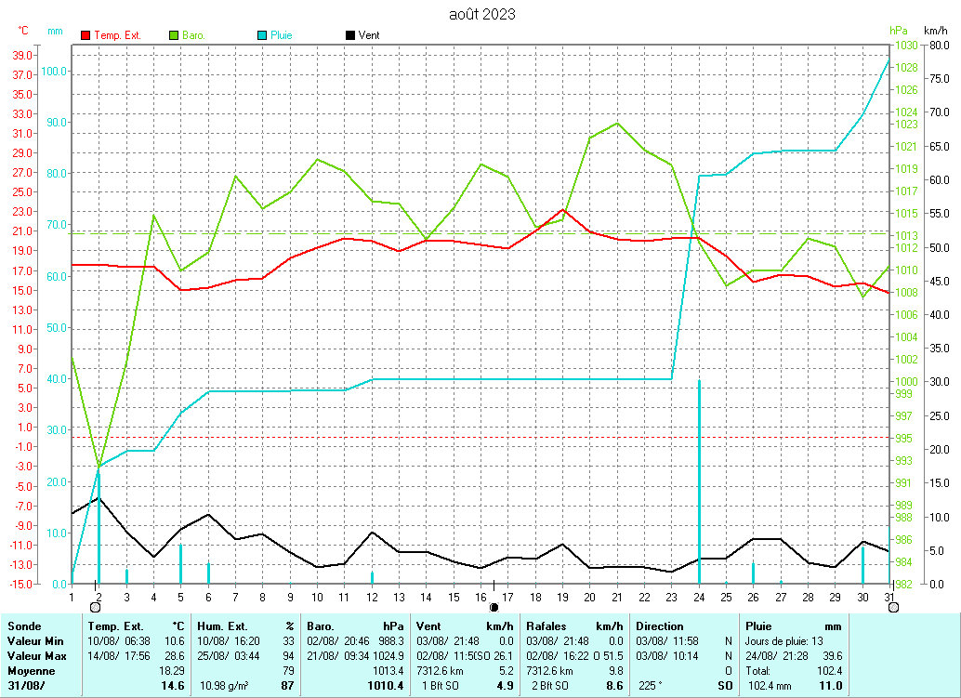Viewport: 961px width, 698px height.
Task: Click the red Temp. Ext. legend swatch
Action: [86, 35]
